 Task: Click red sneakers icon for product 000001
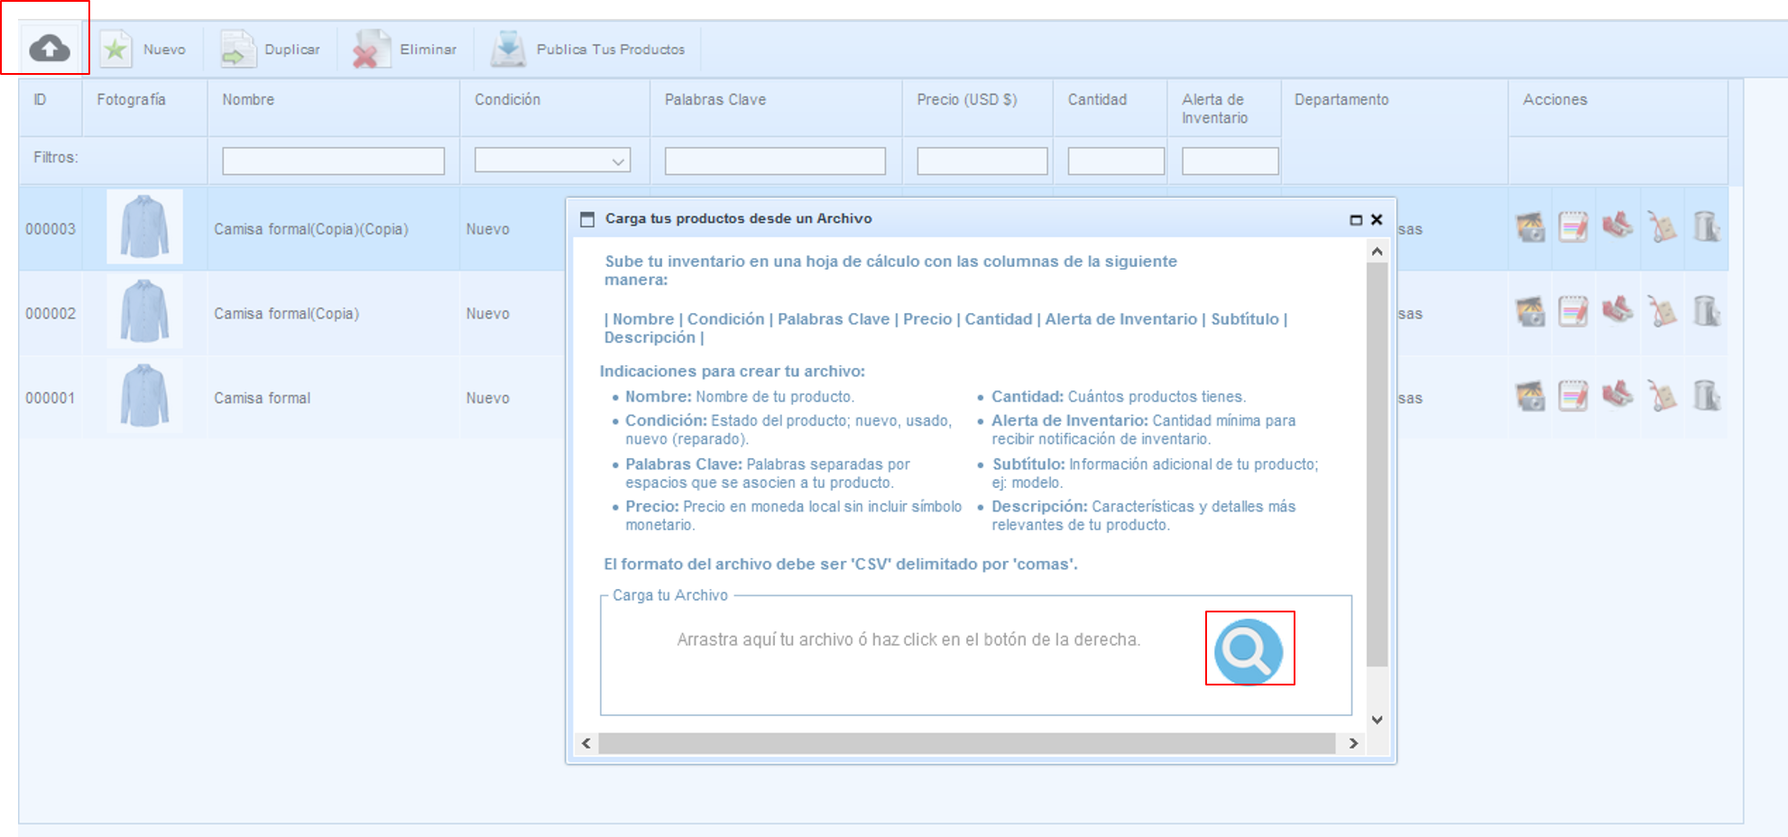1617,394
